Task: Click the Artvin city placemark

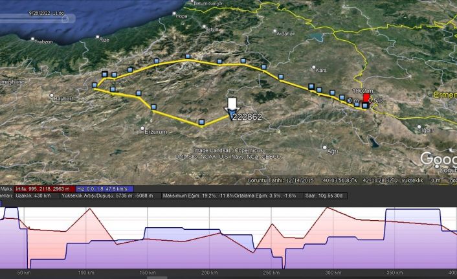Action: tap(205, 27)
